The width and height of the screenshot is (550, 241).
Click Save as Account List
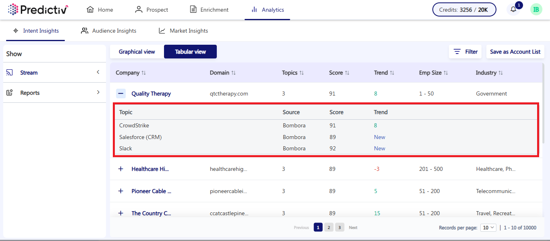[x=515, y=52]
